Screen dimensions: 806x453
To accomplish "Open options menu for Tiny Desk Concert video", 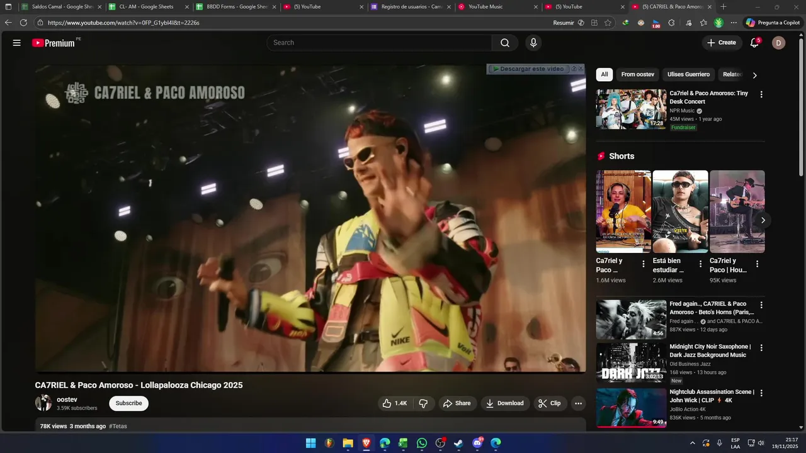I will click(x=761, y=94).
